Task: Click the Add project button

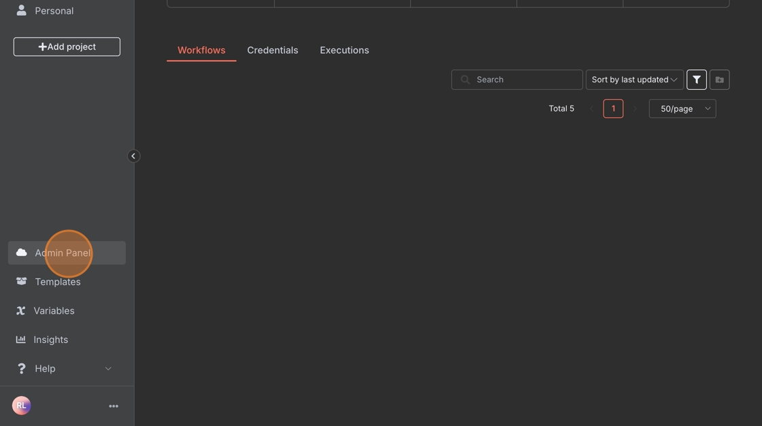Action: 67,47
